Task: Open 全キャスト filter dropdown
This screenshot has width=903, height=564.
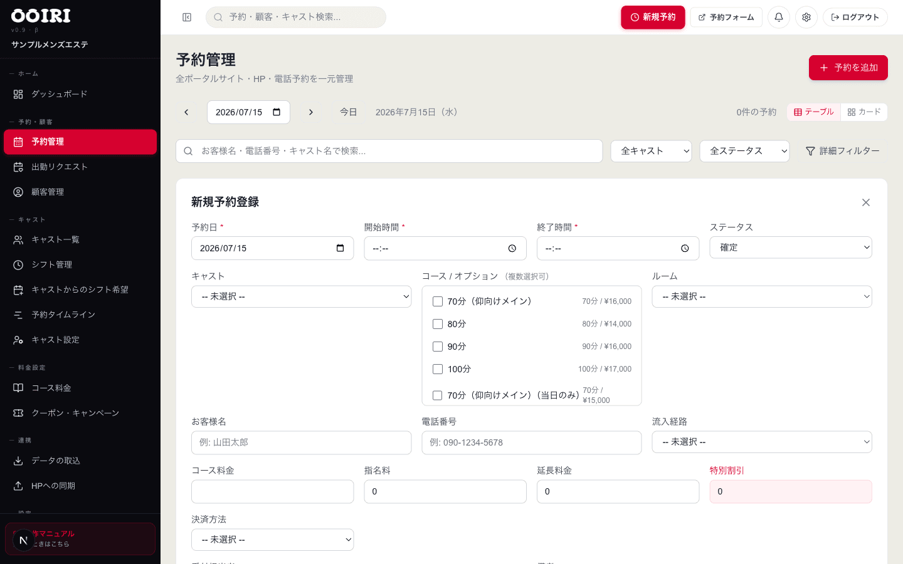Action: coord(651,151)
